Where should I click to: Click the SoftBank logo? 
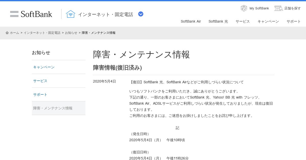(31, 14)
